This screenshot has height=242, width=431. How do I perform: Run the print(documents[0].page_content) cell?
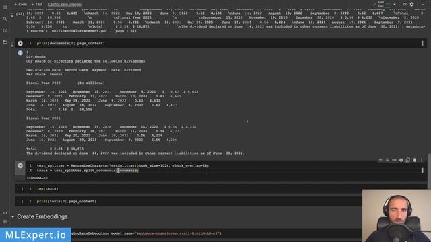[20, 43]
